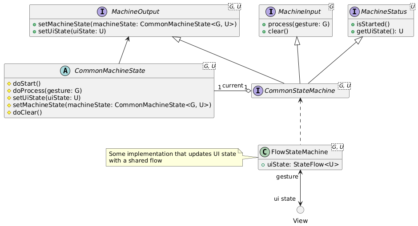Screen dimensions: 418x226
Task: Click the public marker beside process(gesture: G)
Action: pyautogui.click(x=264, y=24)
